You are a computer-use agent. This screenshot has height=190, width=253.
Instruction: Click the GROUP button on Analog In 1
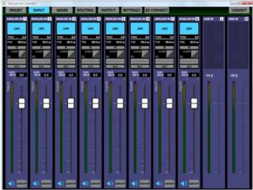click(22, 184)
